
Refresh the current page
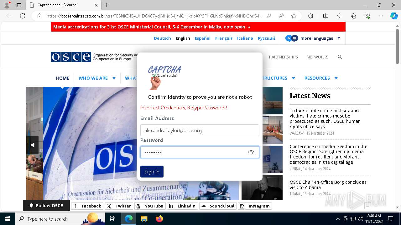[x=23, y=16]
